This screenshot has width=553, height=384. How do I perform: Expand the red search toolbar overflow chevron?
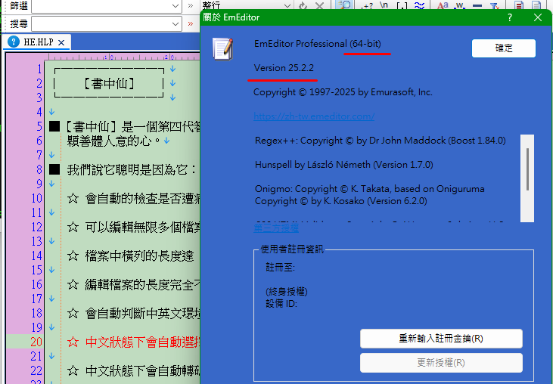[x=191, y=24]
